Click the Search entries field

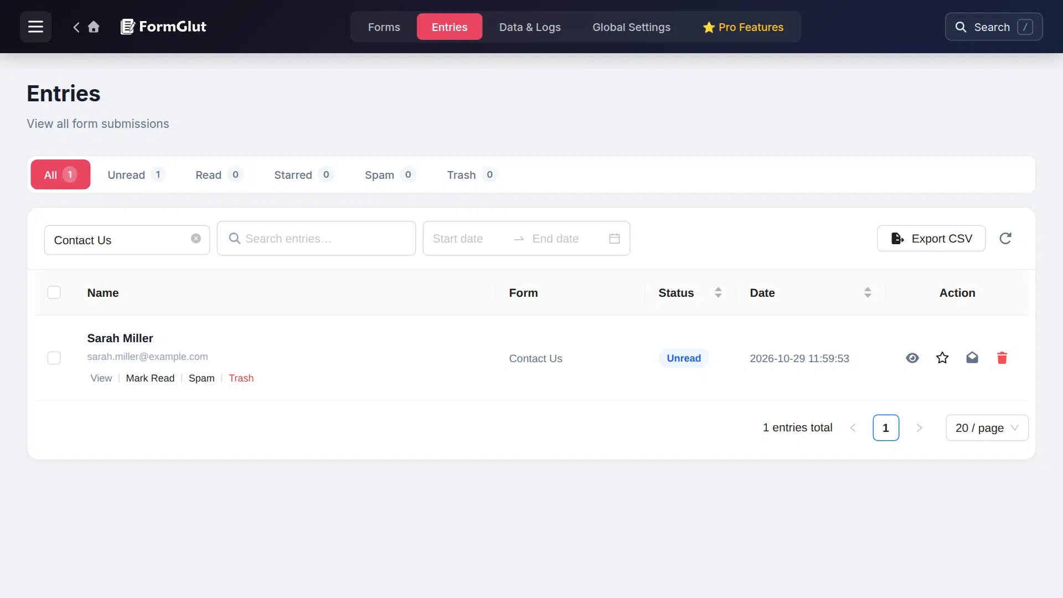(316, 239)
